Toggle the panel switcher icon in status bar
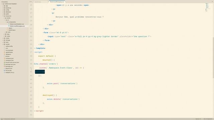 click(2, 119)
